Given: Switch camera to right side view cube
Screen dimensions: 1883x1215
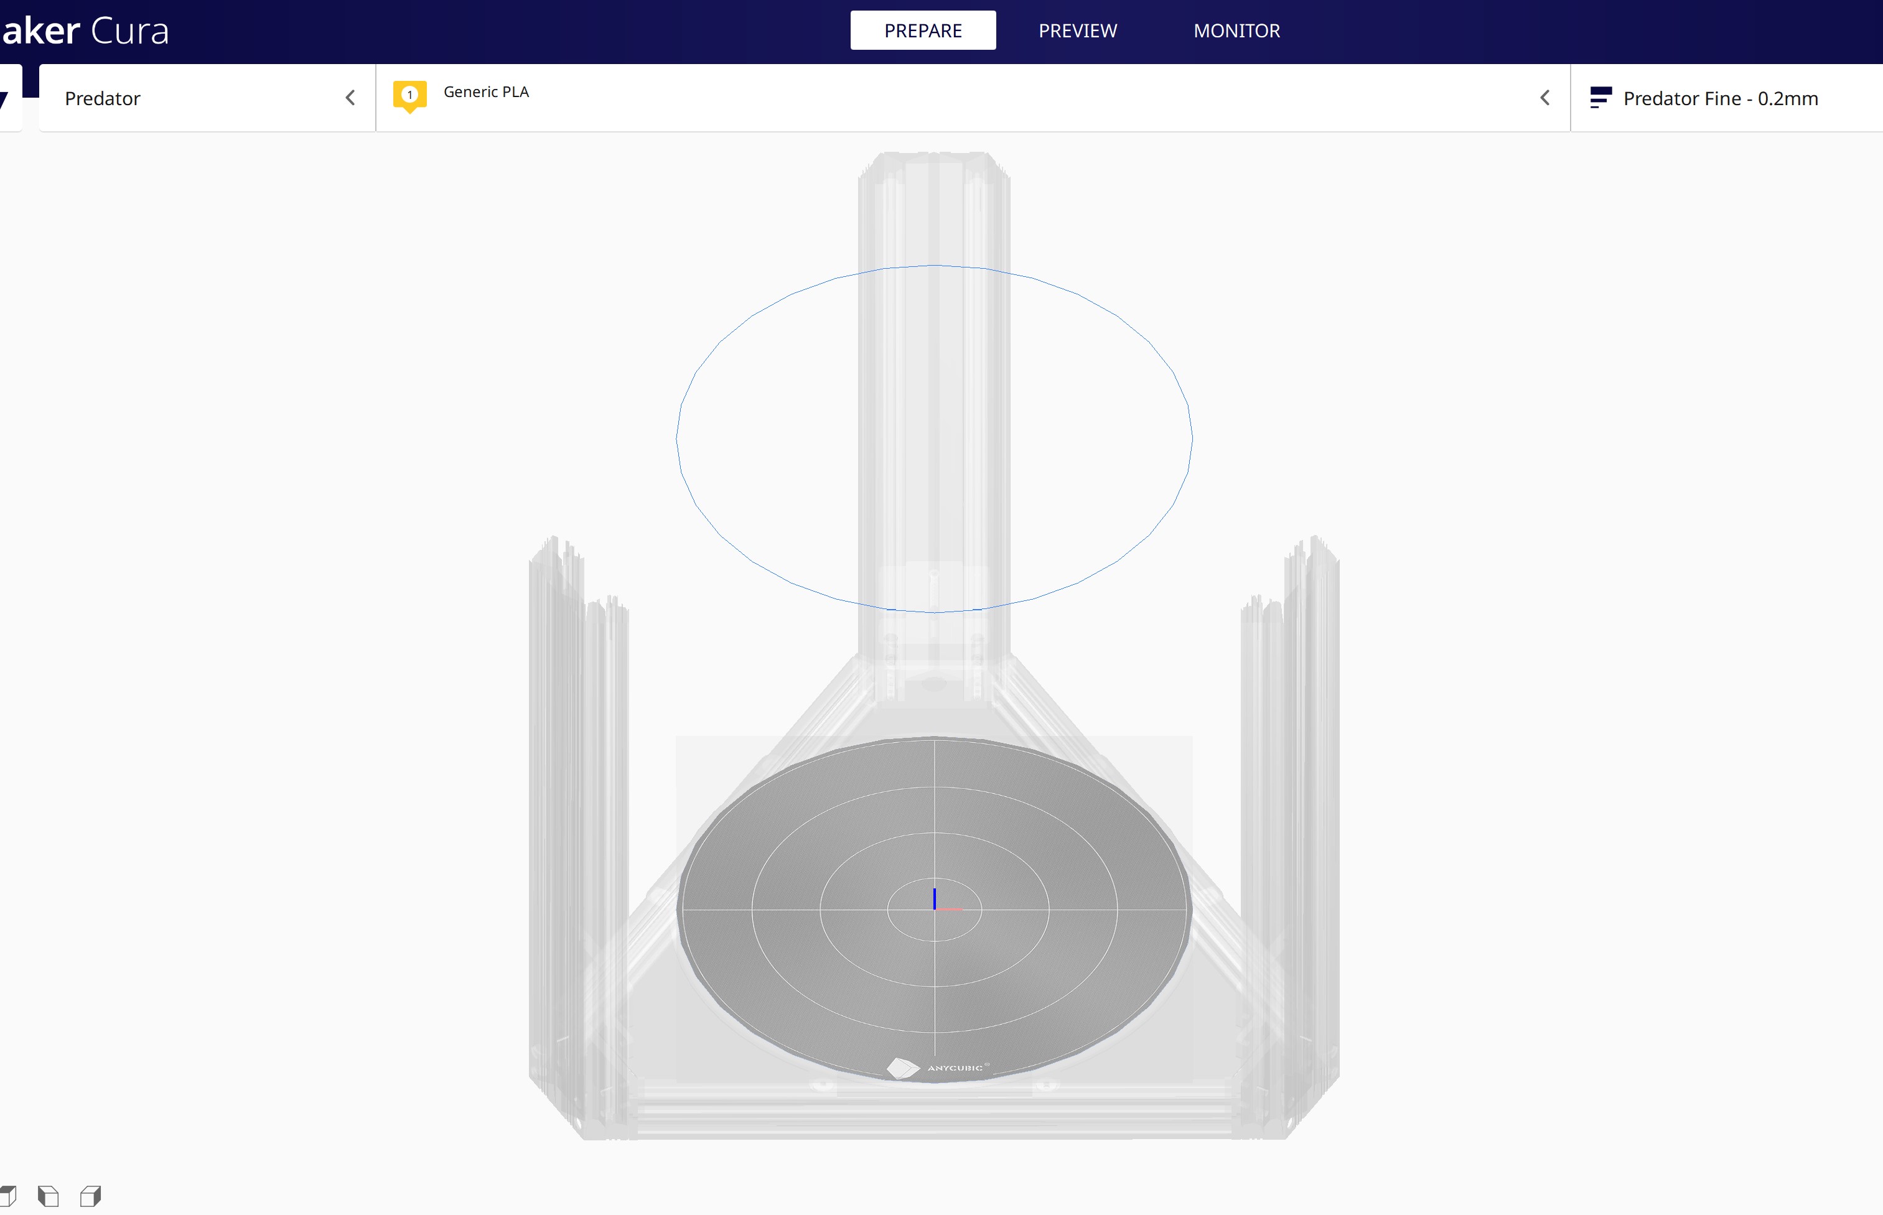Looking at the screenshot, I should (x=91, y=1196).
